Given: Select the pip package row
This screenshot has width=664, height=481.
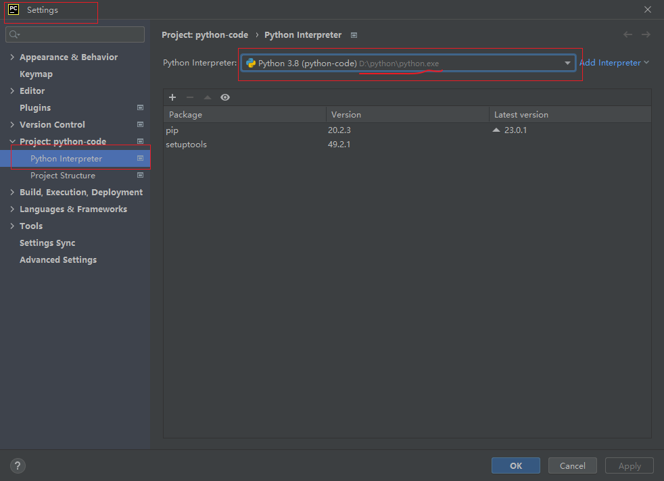Looking at the screenshot, I should tap(407, 130).
